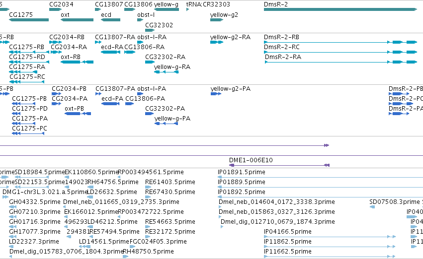Screen dimensions: 423x259
Task: Click EST LD22327.3prime
Action: (11, 247)
